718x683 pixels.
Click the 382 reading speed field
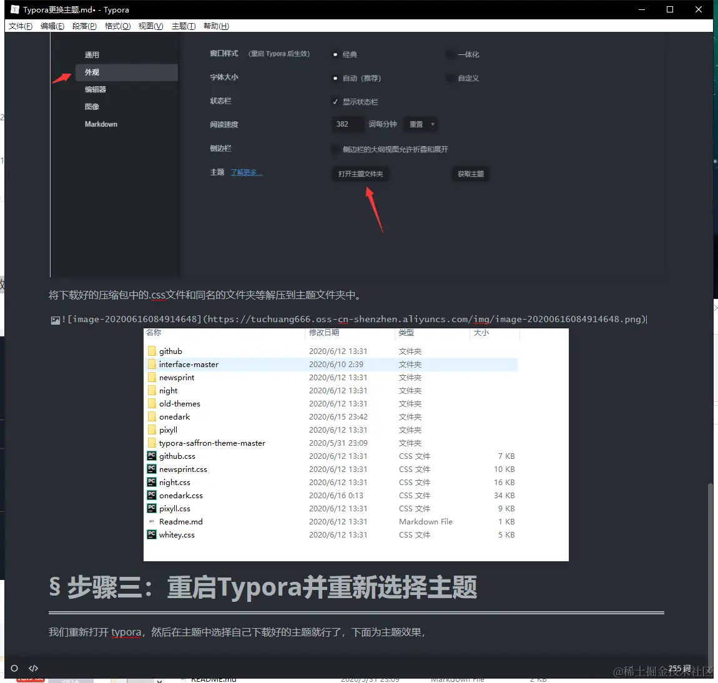click(348, 124)
